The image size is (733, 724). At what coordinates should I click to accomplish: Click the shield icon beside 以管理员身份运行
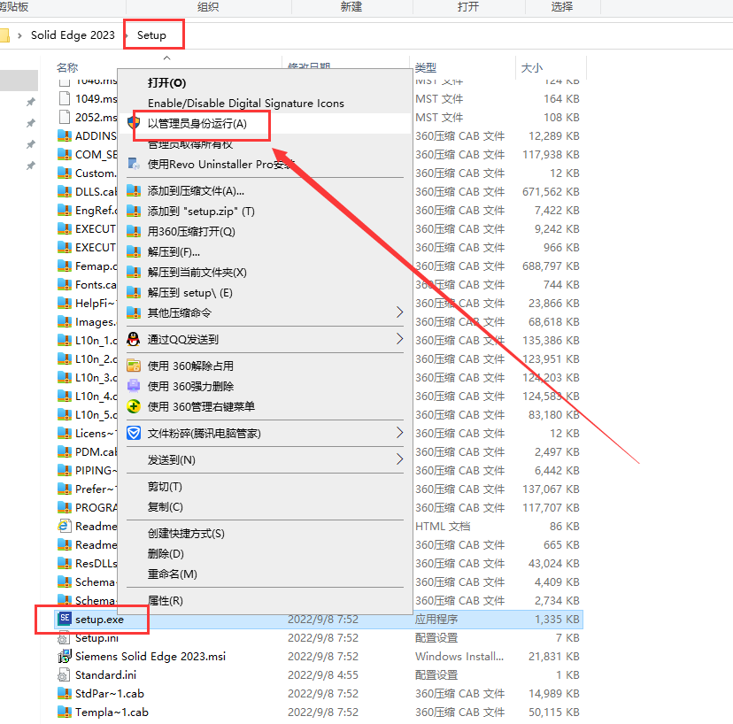coord(135,124)
